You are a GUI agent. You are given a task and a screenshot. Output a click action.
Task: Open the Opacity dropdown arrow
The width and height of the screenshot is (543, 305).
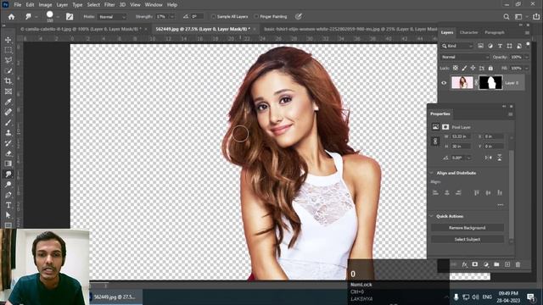click(x=527, y=57)
